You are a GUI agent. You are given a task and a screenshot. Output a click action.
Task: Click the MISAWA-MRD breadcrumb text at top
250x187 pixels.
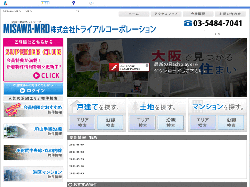pos(12,11)
